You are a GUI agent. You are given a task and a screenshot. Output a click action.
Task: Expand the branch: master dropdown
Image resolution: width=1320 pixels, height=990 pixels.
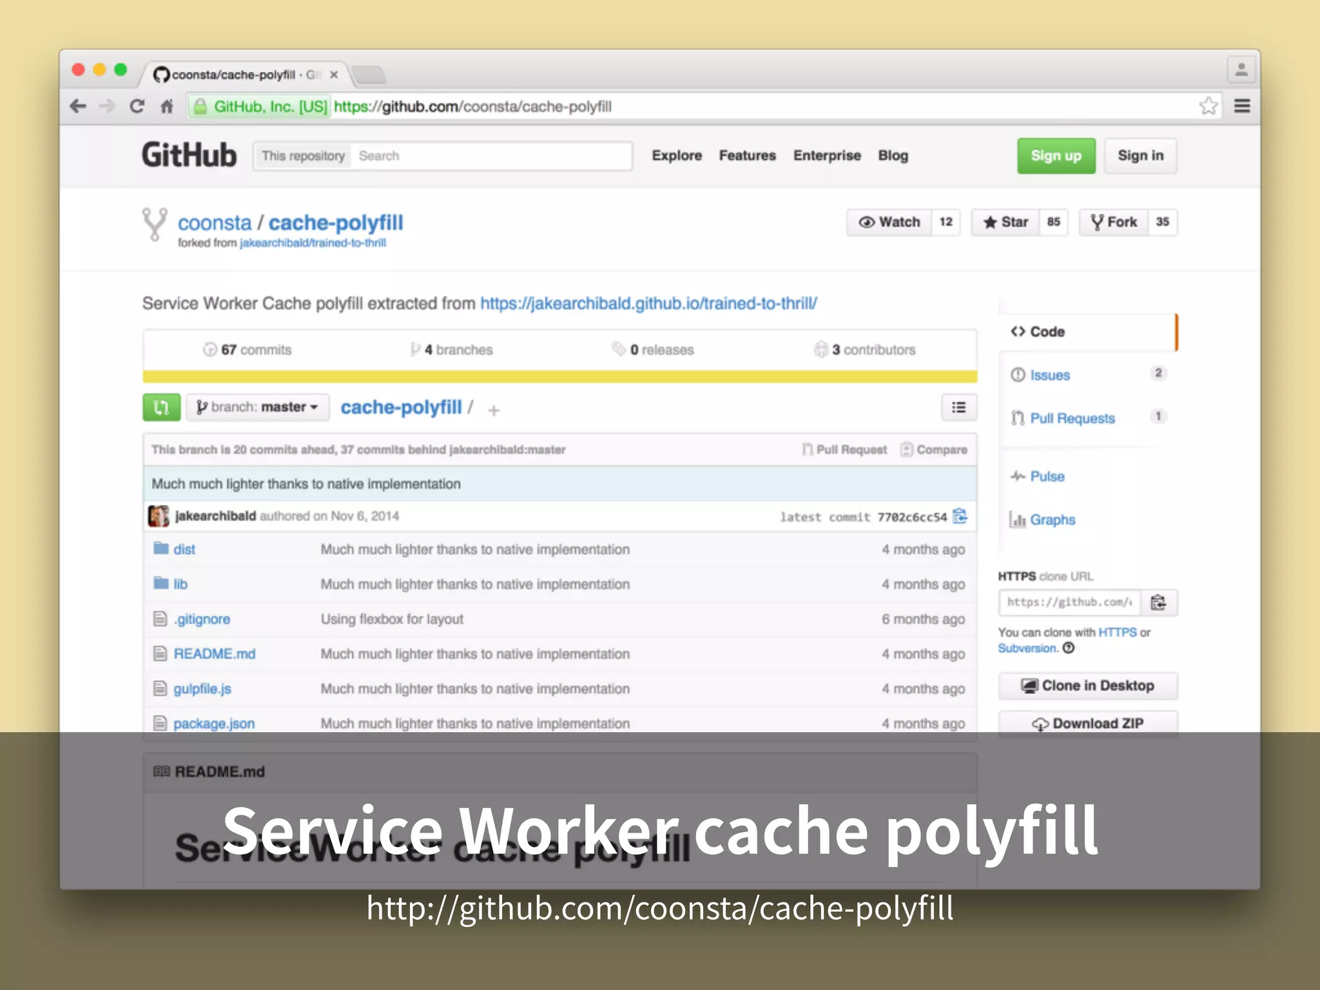click(x=258, y=407)
